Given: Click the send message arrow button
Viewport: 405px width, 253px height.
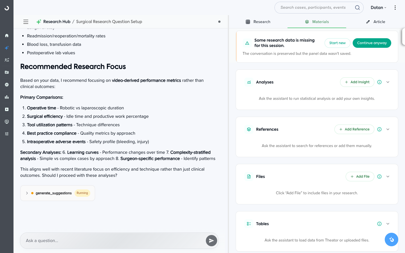Looking at the screenshot, I should click(x=211, y=241).
